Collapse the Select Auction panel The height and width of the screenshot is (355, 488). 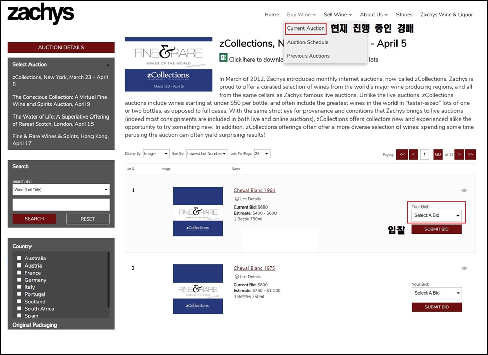click(x=108, y=65)
